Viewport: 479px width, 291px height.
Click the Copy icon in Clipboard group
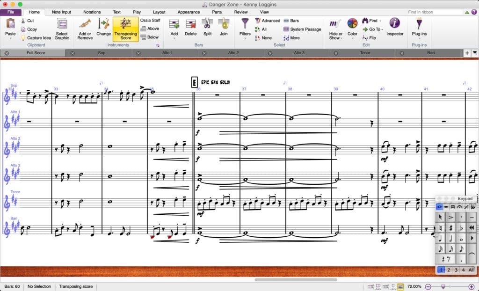[23, 29]
